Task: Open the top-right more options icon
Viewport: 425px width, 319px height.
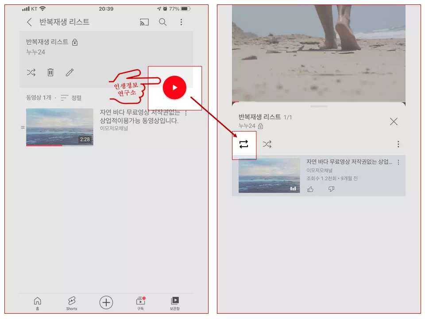Action: pyautogui.click(x=182, y=22)
